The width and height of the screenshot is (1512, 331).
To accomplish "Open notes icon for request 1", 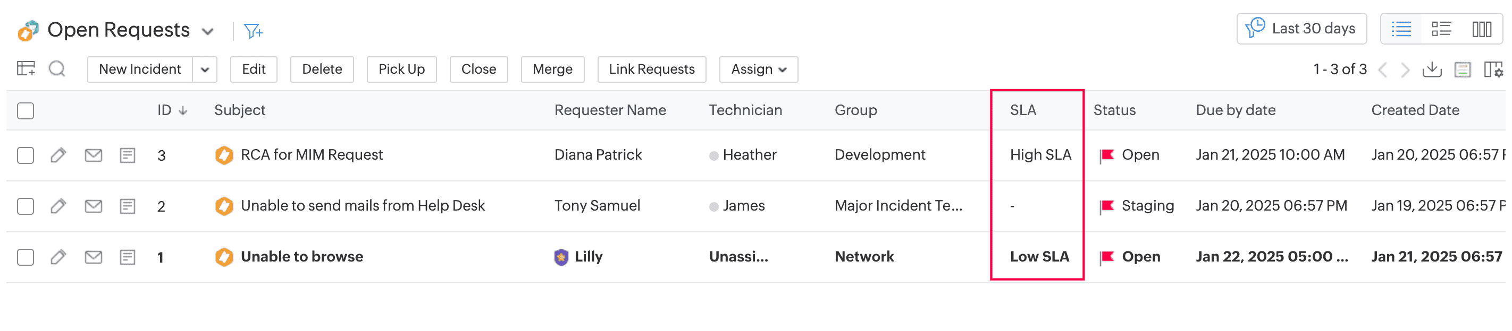I will click(128, 257).
